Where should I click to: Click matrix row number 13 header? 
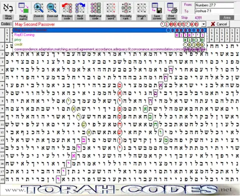pyautogui.click(x=2, y=140)
